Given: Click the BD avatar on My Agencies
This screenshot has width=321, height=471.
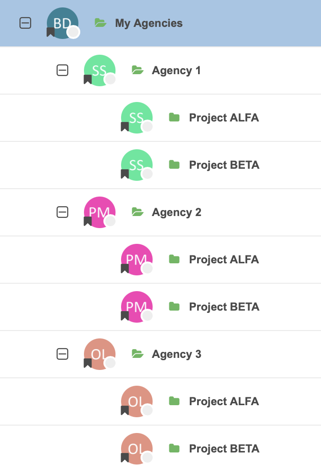Looking at the screenshot, I should click(x=63, y=22).
